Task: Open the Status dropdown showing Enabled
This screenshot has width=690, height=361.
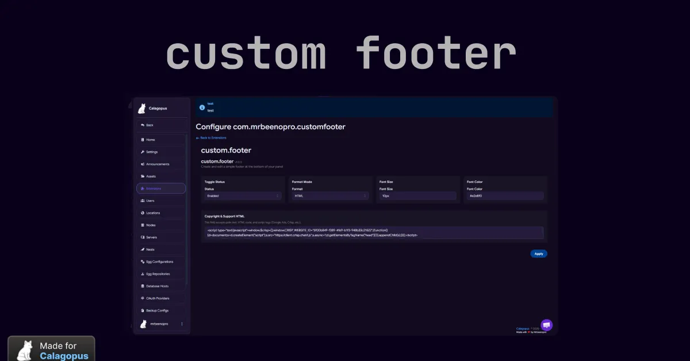Action: (243, 196)
